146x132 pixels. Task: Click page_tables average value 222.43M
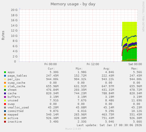[x=108, y=76]
